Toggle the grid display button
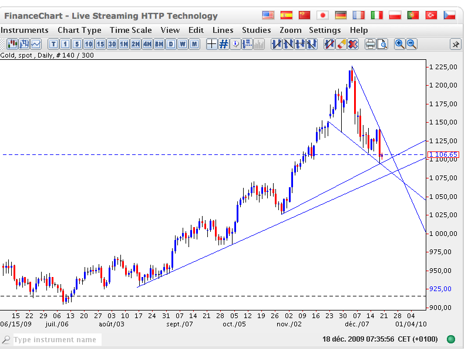 tap(223, 44)
